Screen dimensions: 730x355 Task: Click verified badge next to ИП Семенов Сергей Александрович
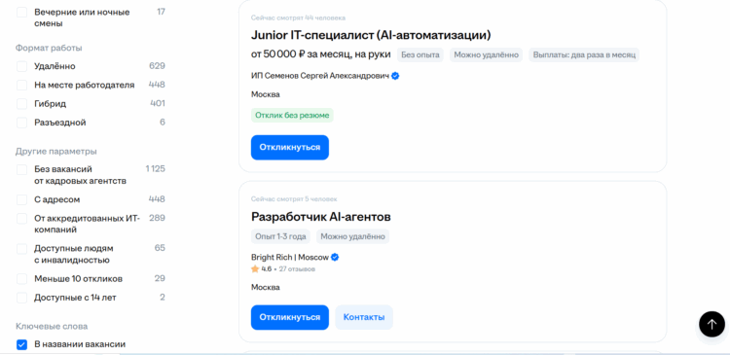[x=395, y=76]
